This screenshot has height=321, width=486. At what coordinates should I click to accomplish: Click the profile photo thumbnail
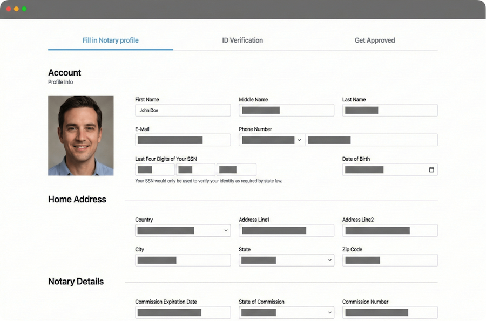[81, 136]
